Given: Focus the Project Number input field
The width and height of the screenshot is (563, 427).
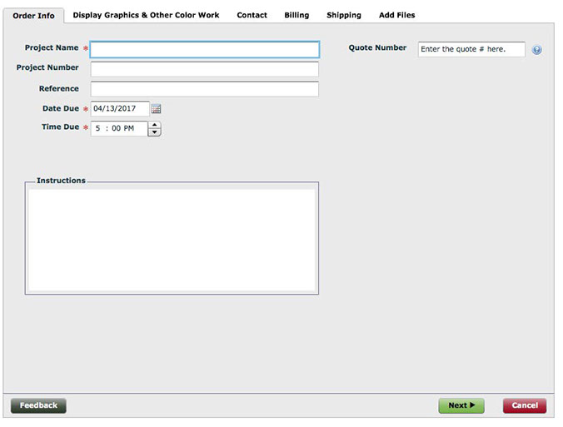Looking at the screenshot, I should 204,69.
